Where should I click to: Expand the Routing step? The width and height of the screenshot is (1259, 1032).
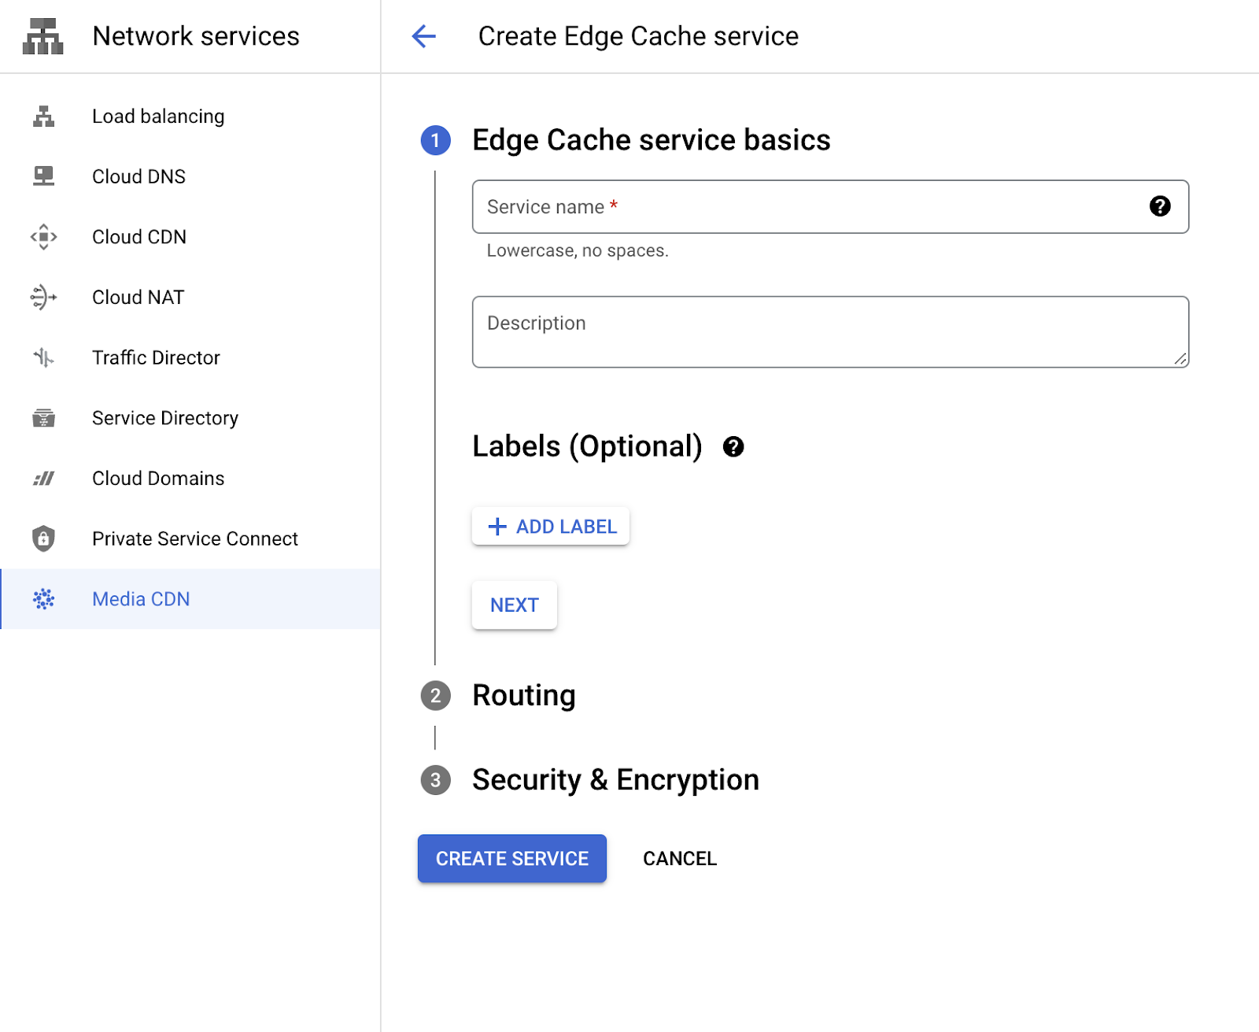click(x=523, y=696)
